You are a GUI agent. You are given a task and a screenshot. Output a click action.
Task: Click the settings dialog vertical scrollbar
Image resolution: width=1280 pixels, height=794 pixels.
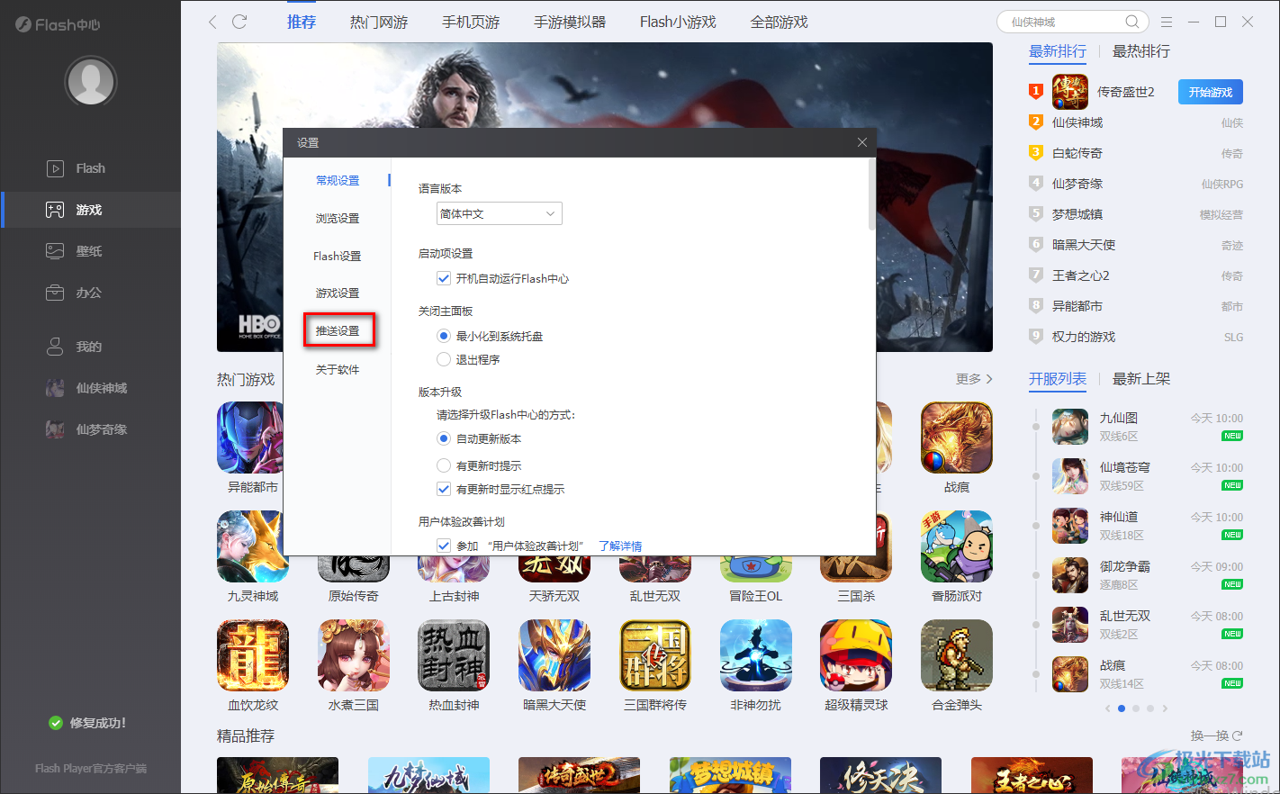pos(871,194)
